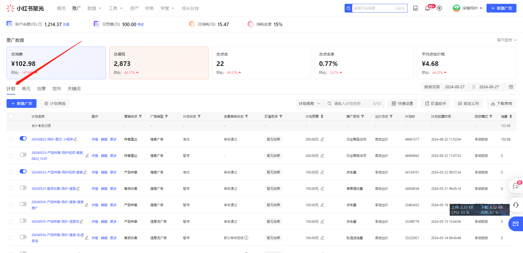Edit name pencil for 20240521-客资收集-陪护-搜索
This screenshot has width=523, height=253.
point(78,188)
